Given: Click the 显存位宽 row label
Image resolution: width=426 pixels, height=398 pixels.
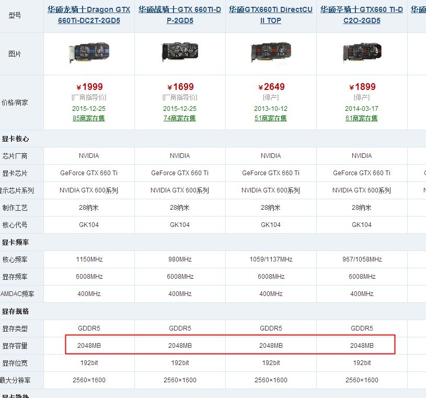Looking at the screenshot, I should [15, 363].
